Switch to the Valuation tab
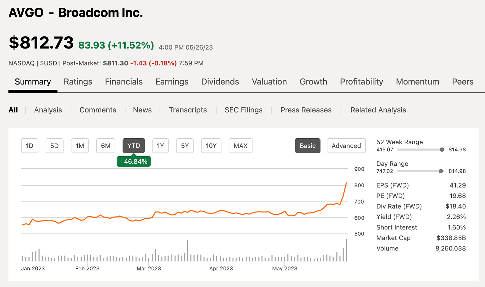Screen dimensions: 485x287 tap(269, 82)
